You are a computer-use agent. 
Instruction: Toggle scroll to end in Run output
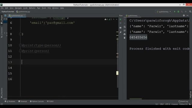tap(124, 30)
